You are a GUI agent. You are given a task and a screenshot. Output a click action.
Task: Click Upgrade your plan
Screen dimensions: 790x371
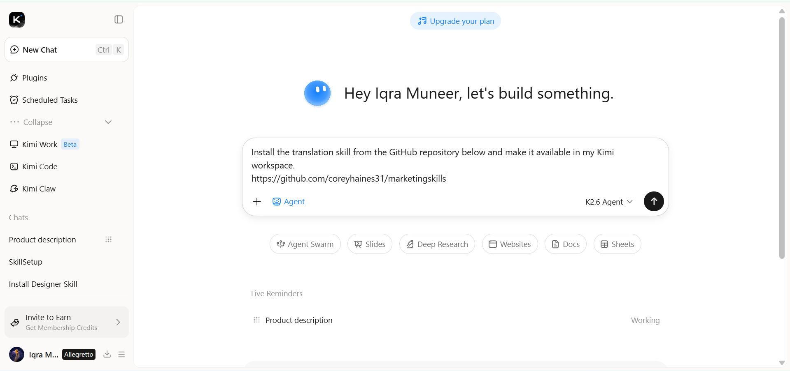pos(456,21)
